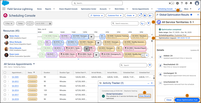Screen dimensions: 201x103
Task: Go to next day arrow
Action: [x=32, y=23]
